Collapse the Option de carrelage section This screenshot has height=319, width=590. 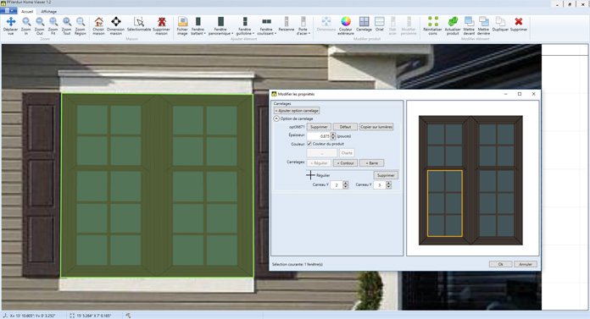pos(276,118)
